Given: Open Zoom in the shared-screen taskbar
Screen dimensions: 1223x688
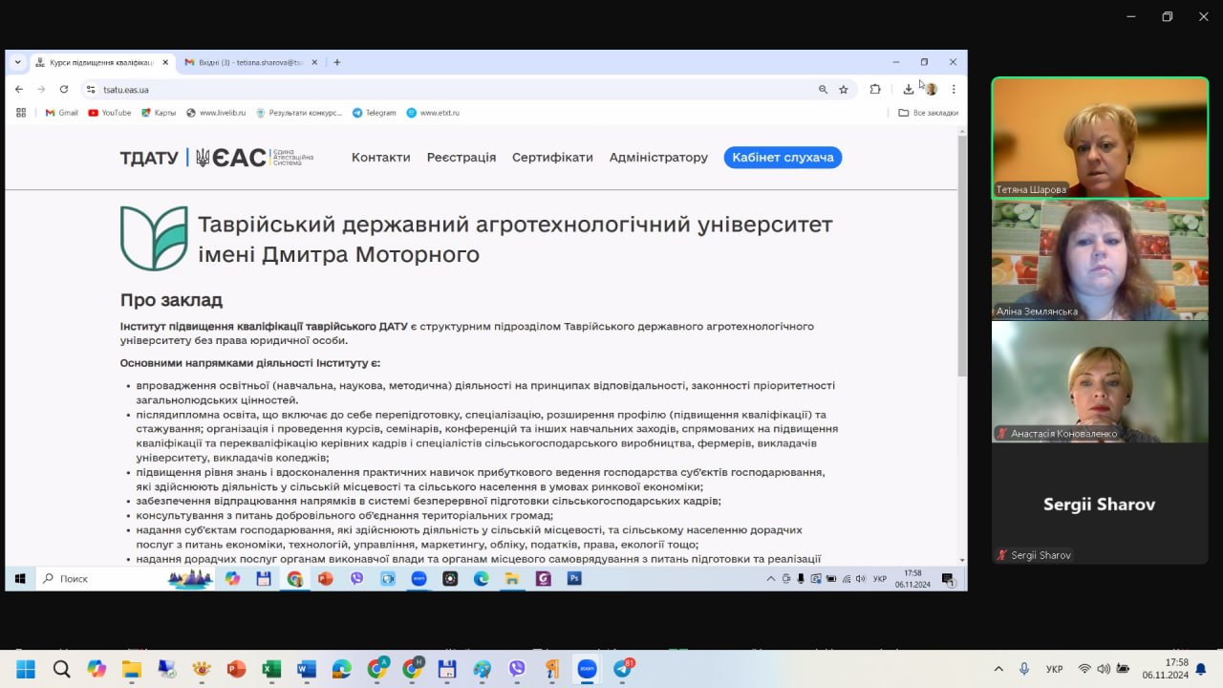Looking at the screenshot, I should click(418, 578).
